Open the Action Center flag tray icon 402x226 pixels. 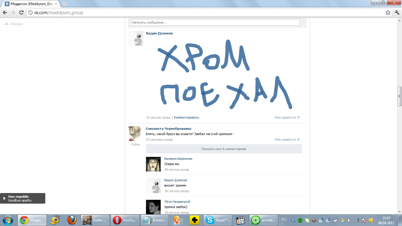tap(363, 220)
